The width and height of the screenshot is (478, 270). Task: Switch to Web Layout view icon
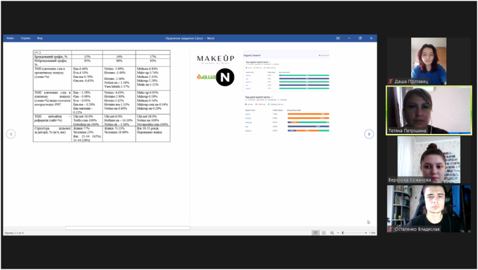[x=333, y=233]
